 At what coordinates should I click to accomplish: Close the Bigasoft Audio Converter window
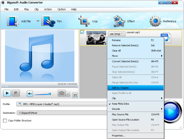coord(175,2)
